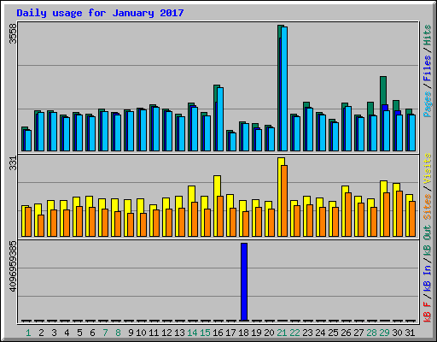Select the "Pages" legend label
This screenshot has width=437, height=342.
click(x=428, y=104)
